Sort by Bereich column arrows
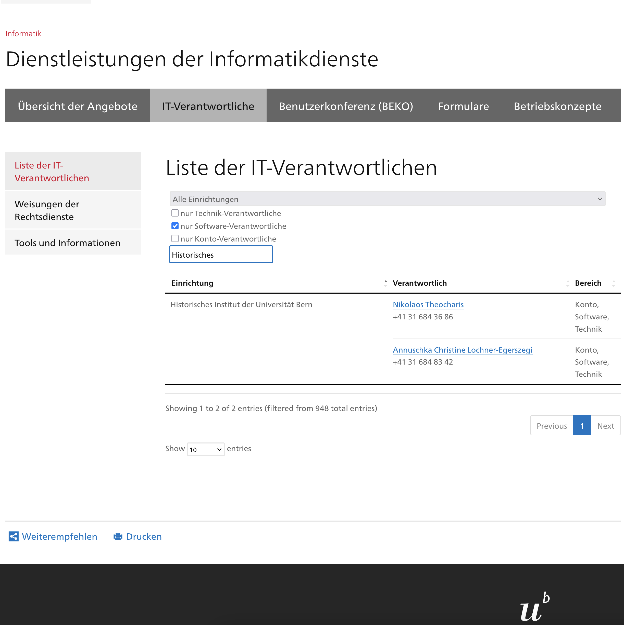 pos(613,283)
